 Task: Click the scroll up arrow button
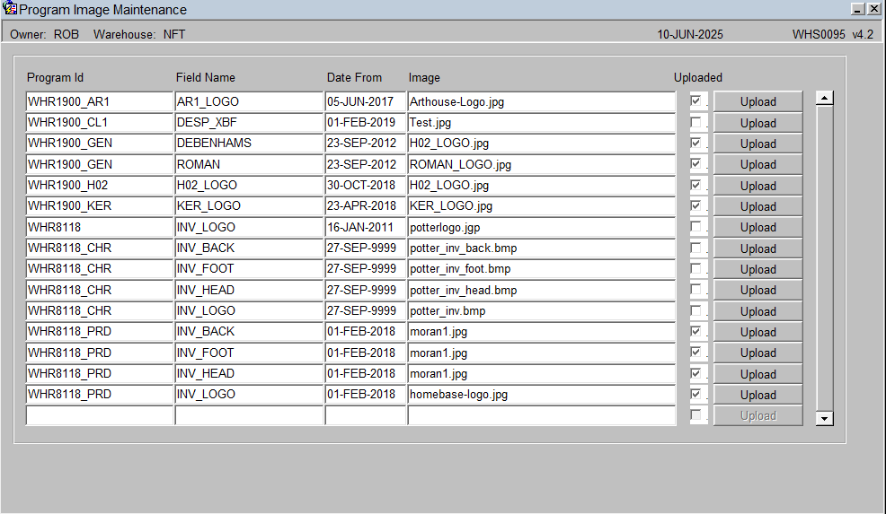(x=824, y=98)
